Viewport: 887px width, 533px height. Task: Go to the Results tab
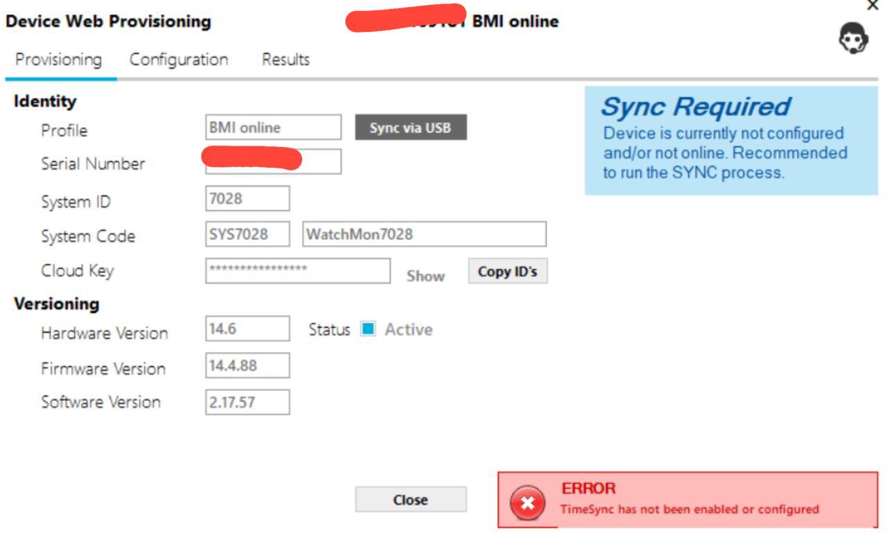tap(286, 60)
